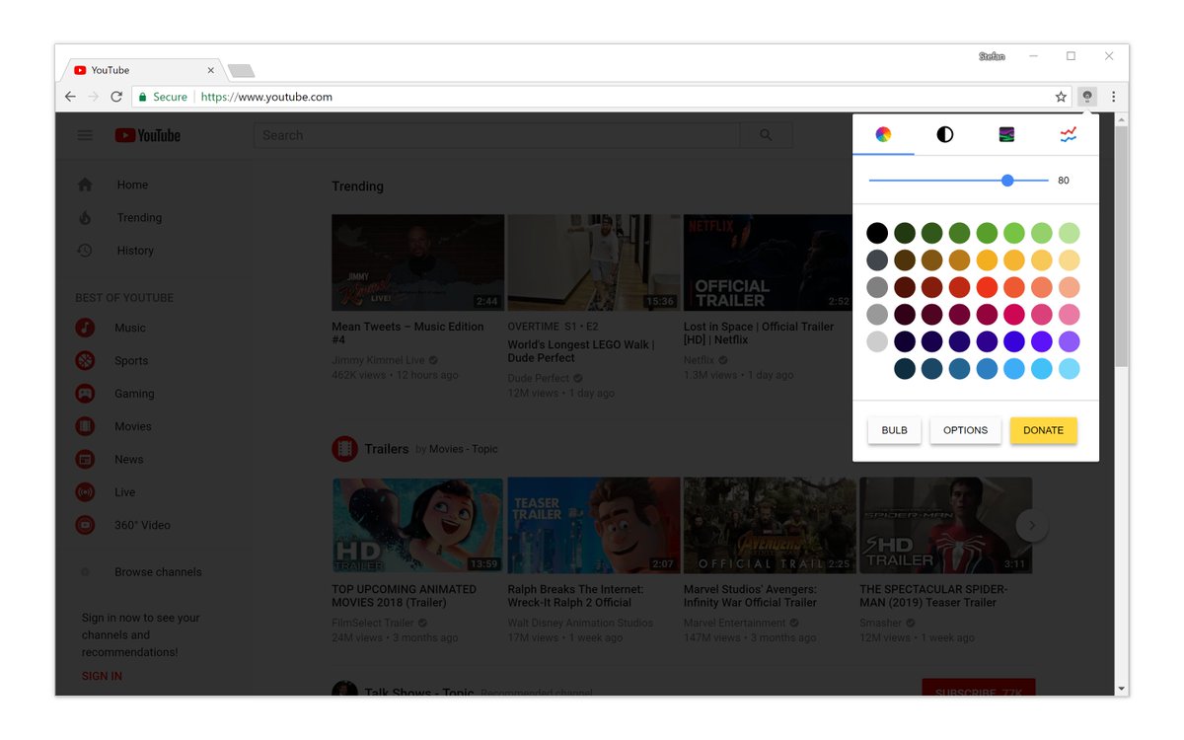This screenshot has height=740, width=1184.
Task: Open the Music channel icon
Action: [x=86, y=328]
